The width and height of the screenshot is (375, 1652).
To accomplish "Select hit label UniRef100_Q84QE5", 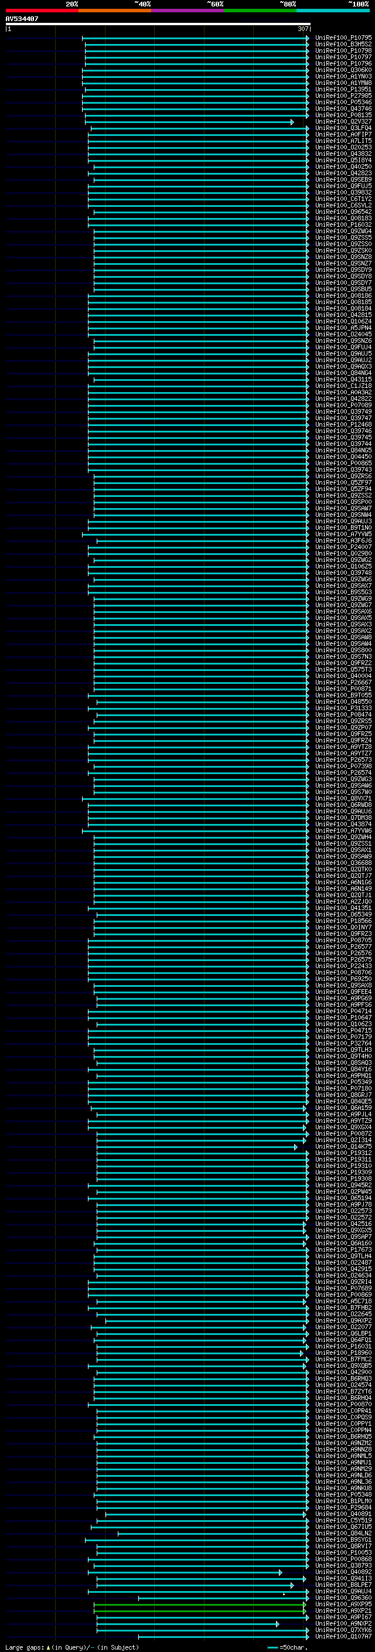I will pyautogui.click(x=343, y=1101).
